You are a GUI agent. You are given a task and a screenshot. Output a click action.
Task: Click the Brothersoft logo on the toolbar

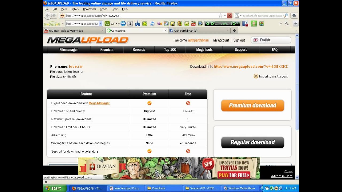tap(52, 24)
